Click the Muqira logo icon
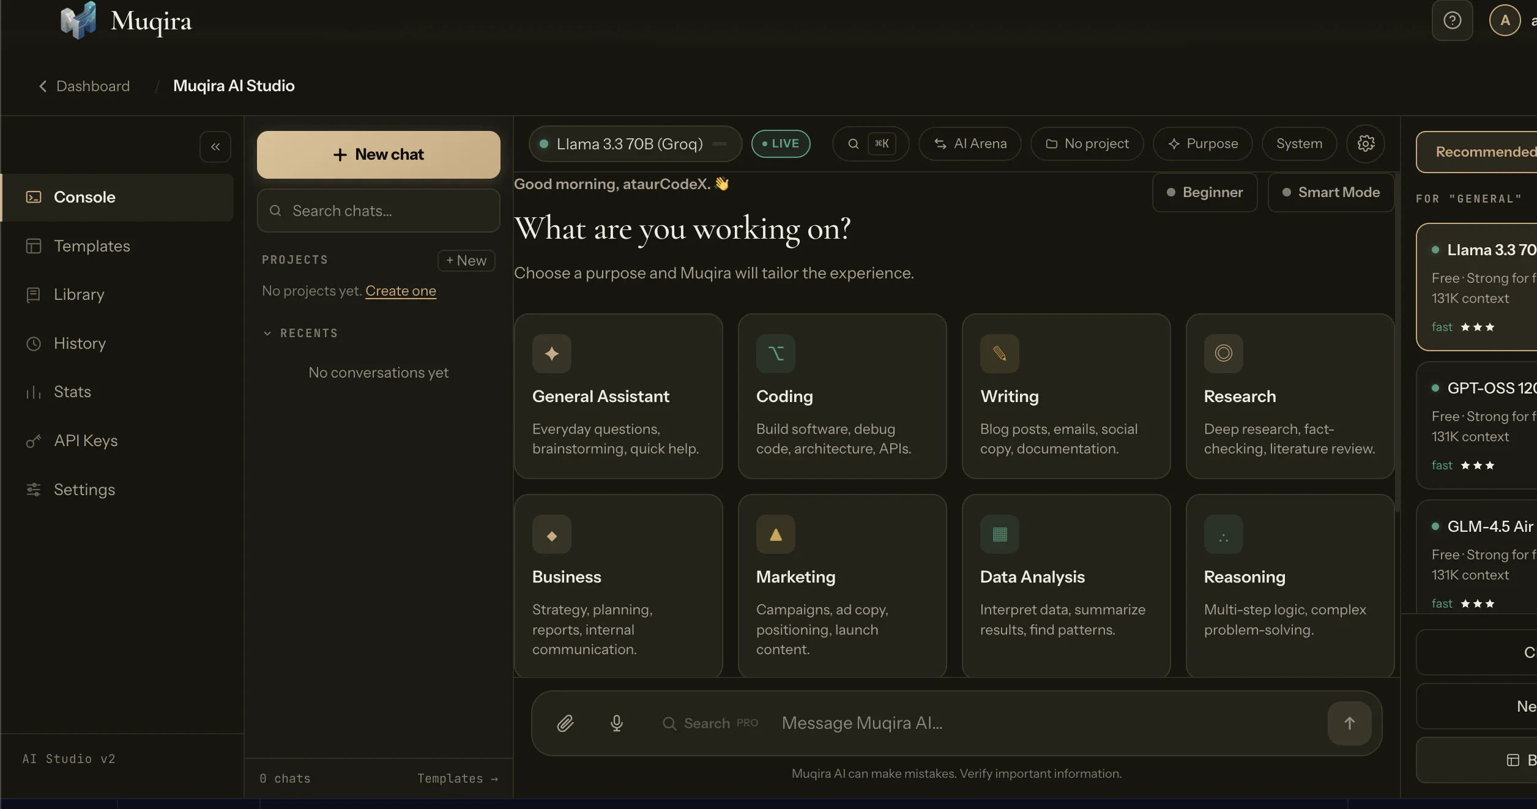This screenshot has width=1537, height=809. coord(78,21)
